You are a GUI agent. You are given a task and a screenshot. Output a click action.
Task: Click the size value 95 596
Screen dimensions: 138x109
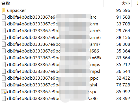(x=123, y=10)
